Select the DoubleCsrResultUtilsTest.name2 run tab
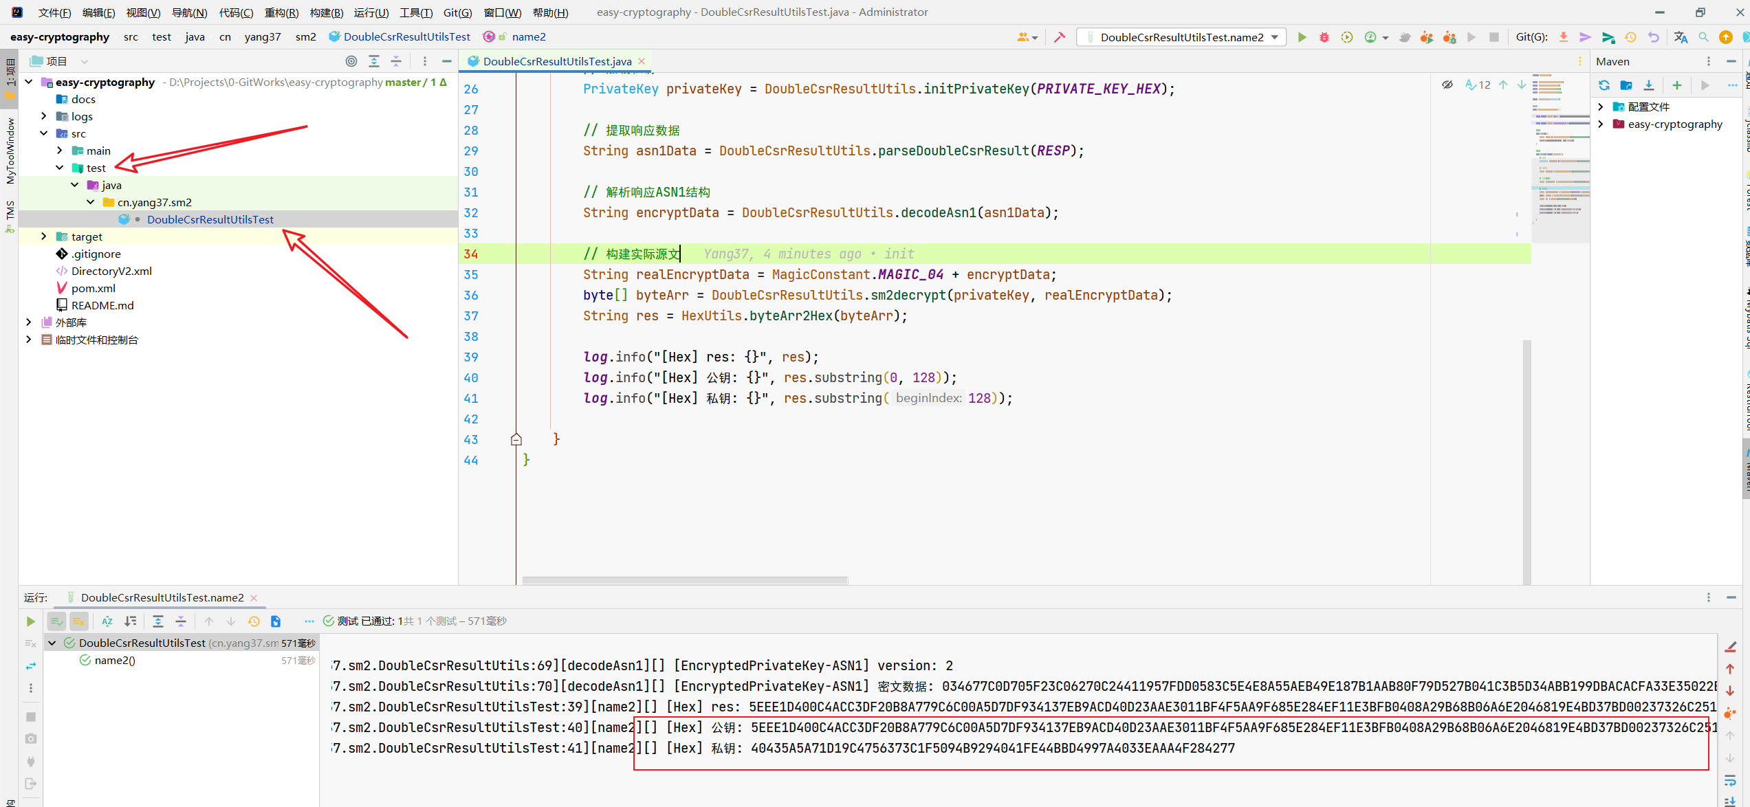The image size is (1750, 807). pos(162,597)
